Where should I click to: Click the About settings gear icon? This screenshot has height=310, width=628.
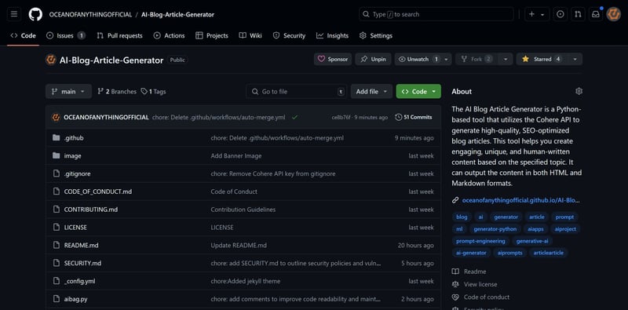point(579,91)
